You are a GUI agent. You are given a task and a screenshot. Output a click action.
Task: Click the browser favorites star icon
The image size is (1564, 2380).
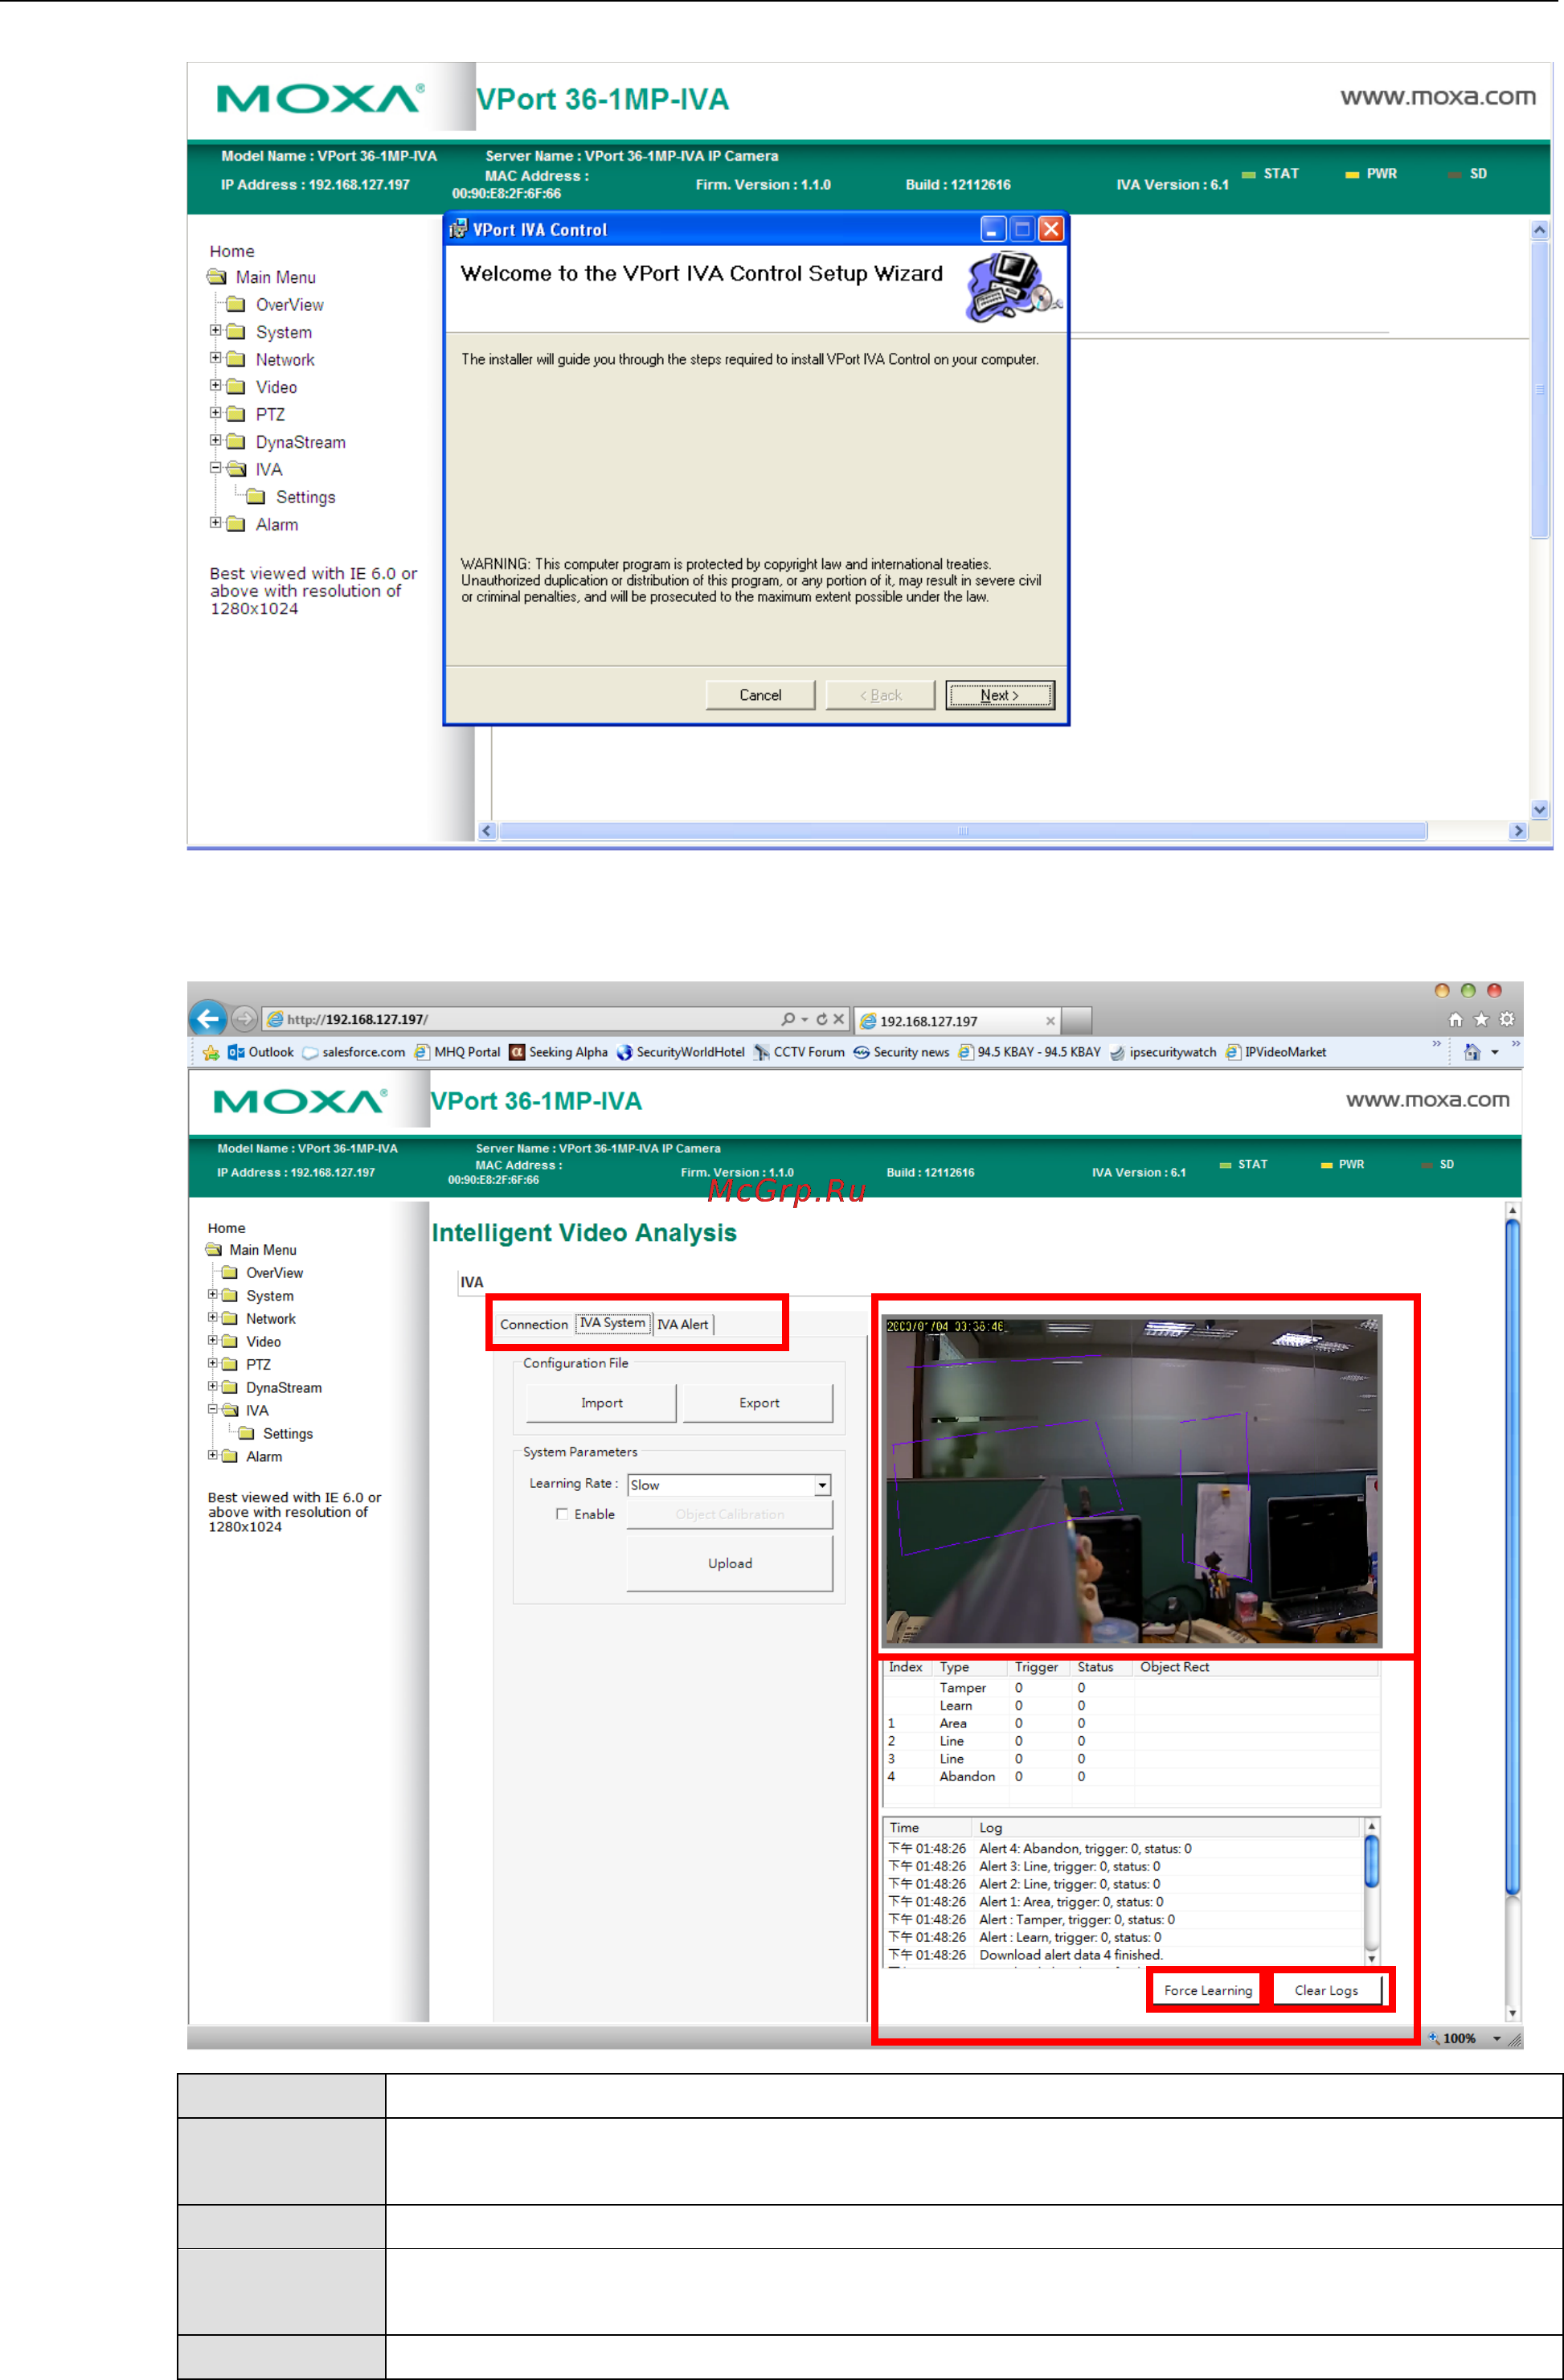[1481, 1020]
